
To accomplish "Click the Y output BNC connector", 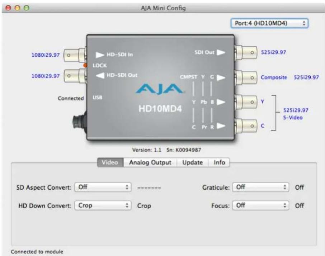I will point(246,102).
